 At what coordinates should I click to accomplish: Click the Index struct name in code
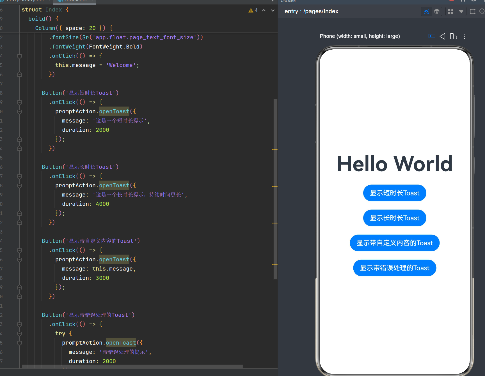54,10
